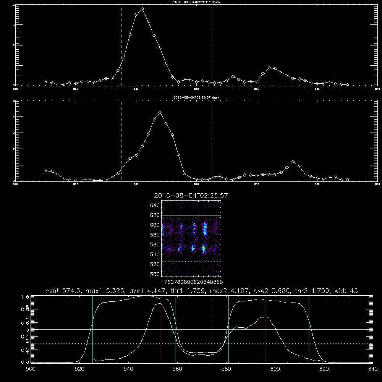
Task: Click the 'dusk' timestamp title above second plot
Action: tap(196, 97)
